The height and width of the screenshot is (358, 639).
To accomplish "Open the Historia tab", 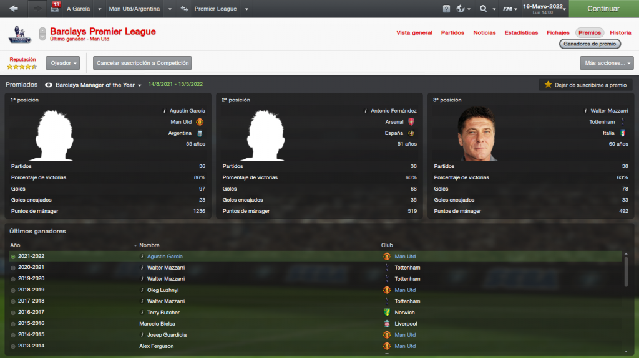I will click(x=620, y=32).
